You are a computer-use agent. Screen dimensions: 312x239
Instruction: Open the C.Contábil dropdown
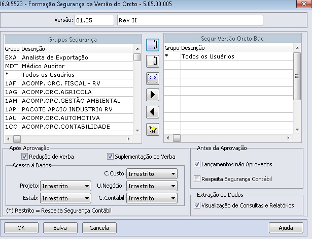(x=152, y=198)
